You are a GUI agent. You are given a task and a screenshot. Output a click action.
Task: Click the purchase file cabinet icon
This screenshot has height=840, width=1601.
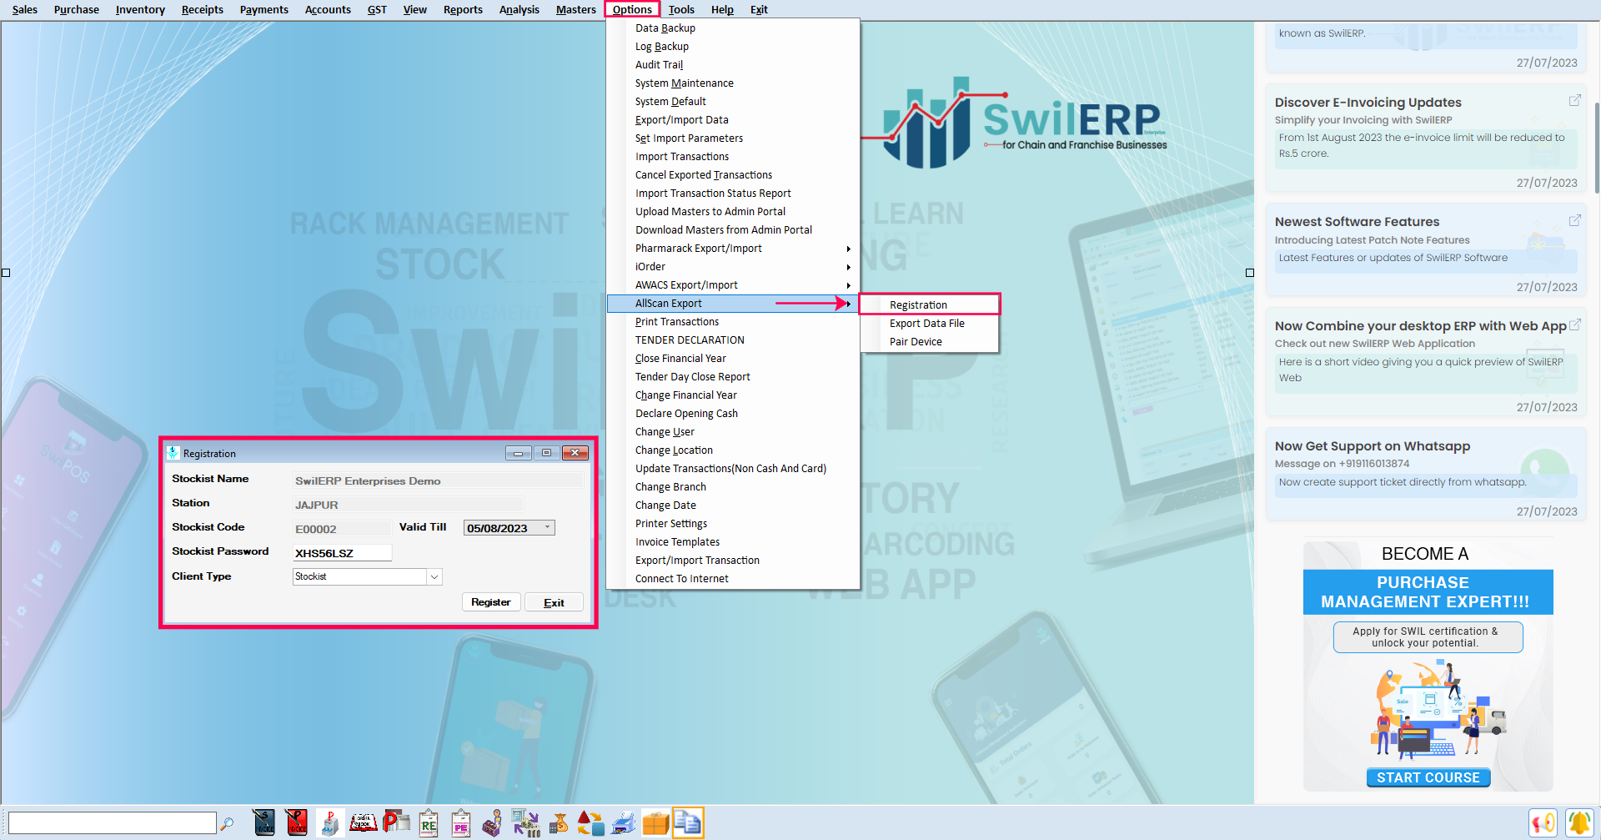point(330,822)
